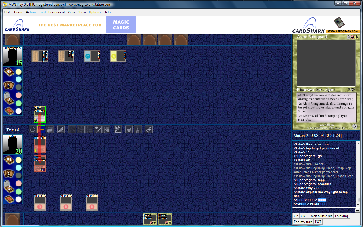This screenshot has height=227, width=363.
Task: Send the Thinking quick message
Action: pyautogui.click(x=341, y=216)
